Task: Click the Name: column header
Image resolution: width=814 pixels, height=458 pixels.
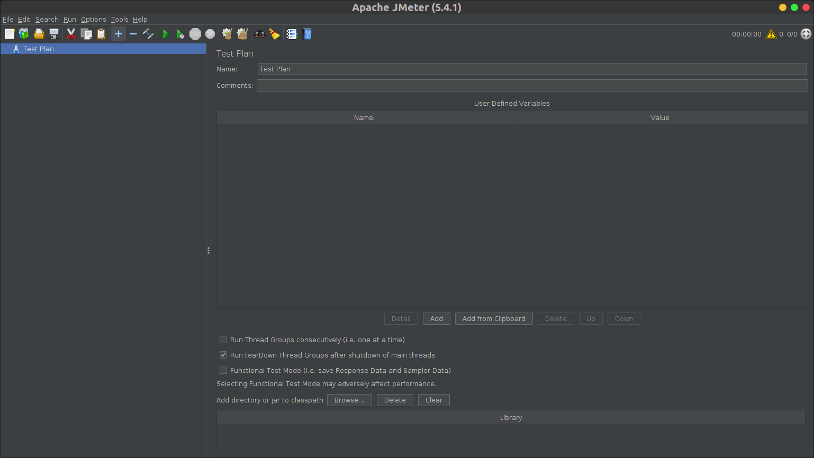Action: [364, 117]
